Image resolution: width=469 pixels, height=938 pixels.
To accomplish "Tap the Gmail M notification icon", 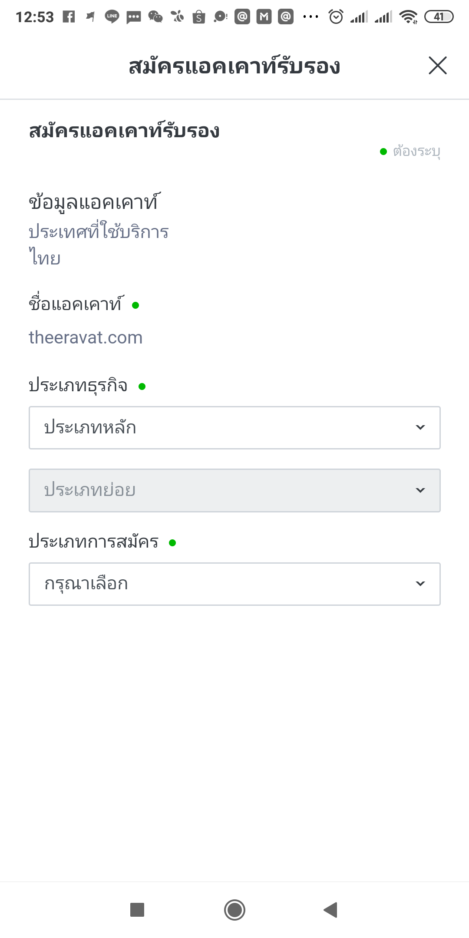I will coord(264,17).
